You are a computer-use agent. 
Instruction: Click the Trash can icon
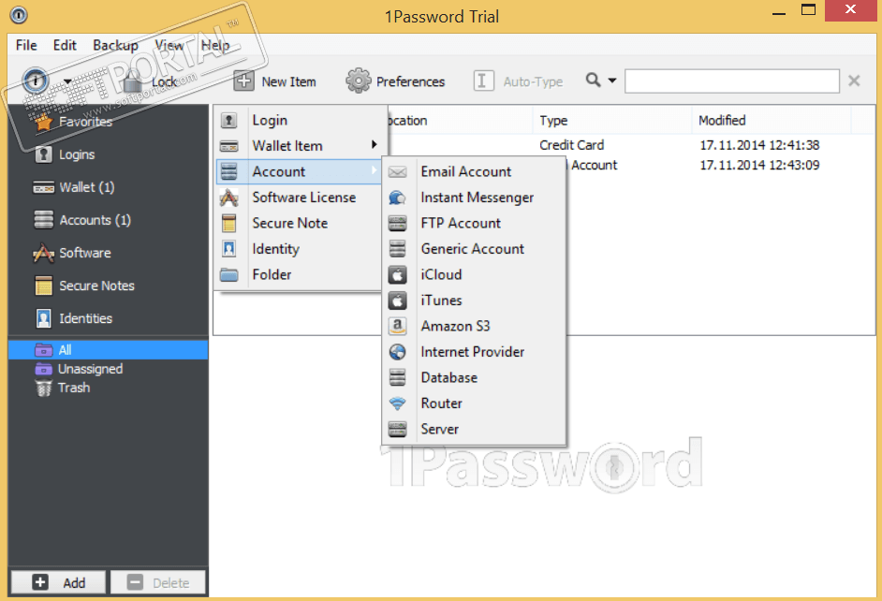pyautogui.click(x=43, y=388)
